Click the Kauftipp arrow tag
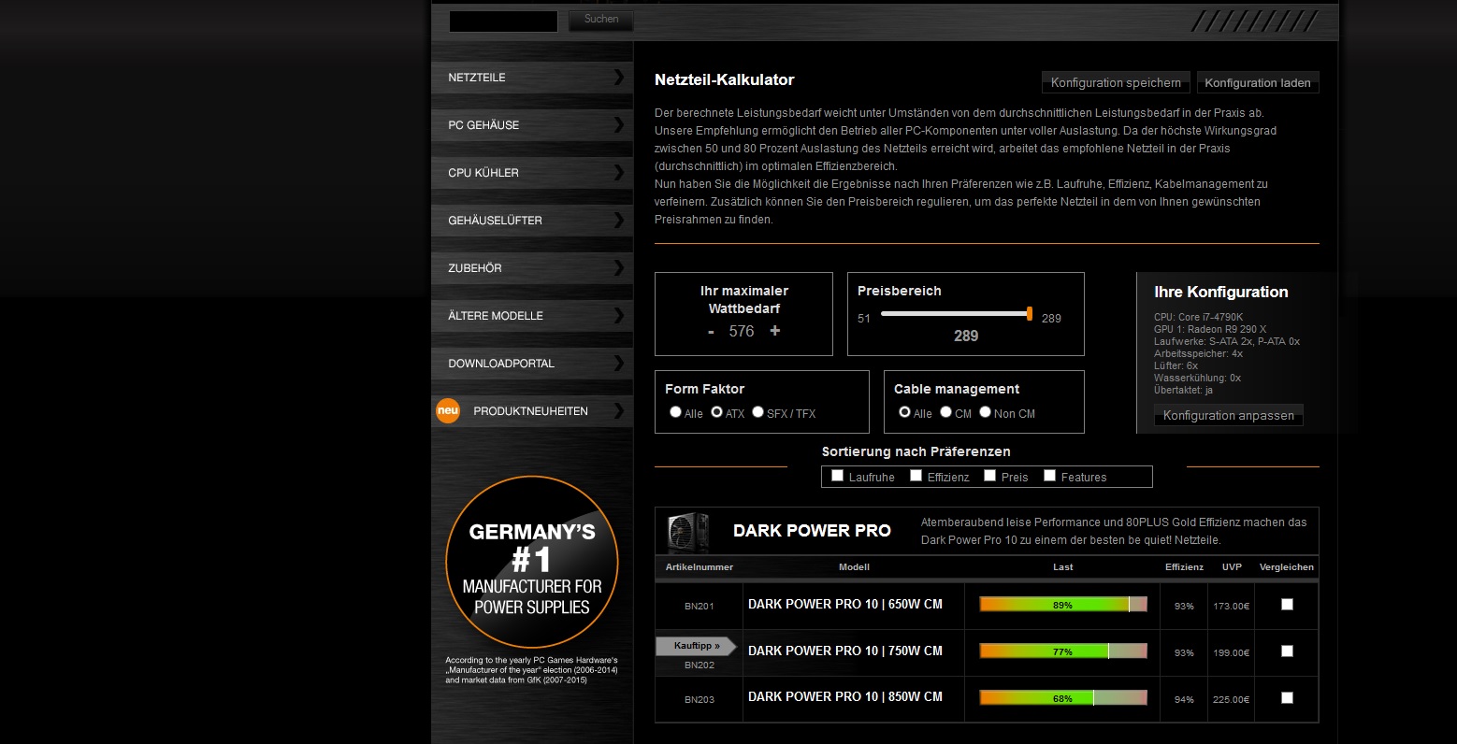The image size is (1457, 744). tap(697, 646)
